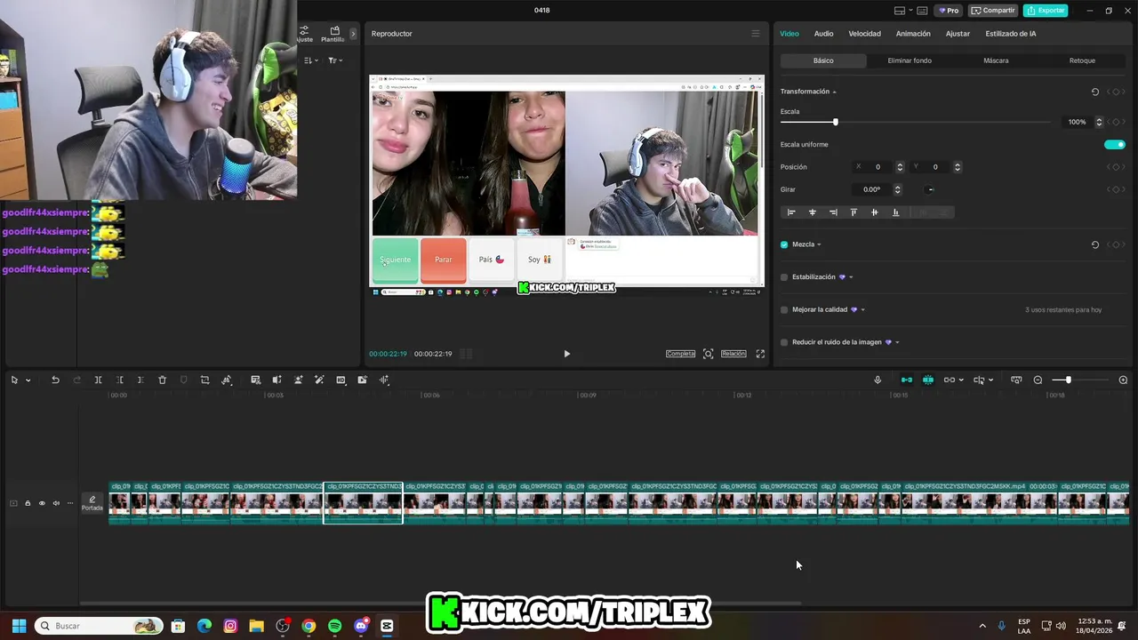Click the undo arrow in timeline toolbar
This screenshot has height=640, width=1138.
[55, 380]
